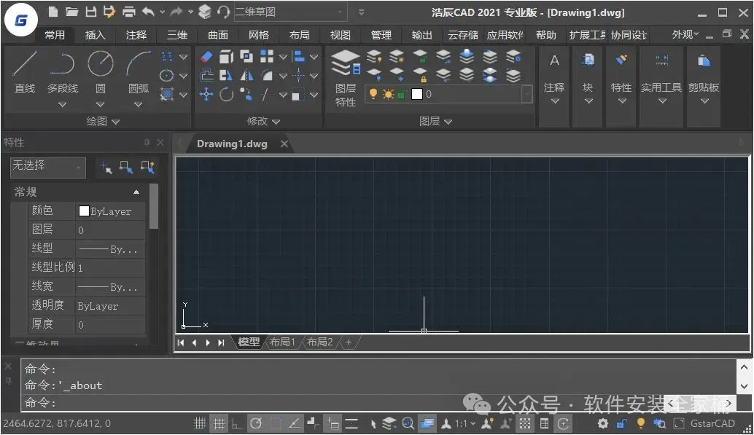This screenshot has width=754, height=435.
Task: Click the settings gear in status bar
Action: point(602,423)
